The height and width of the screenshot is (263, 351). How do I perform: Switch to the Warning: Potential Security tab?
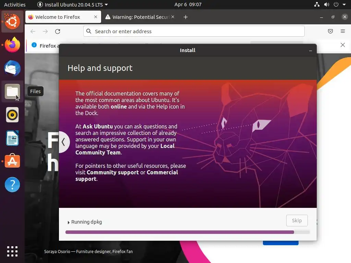(140, 17)
